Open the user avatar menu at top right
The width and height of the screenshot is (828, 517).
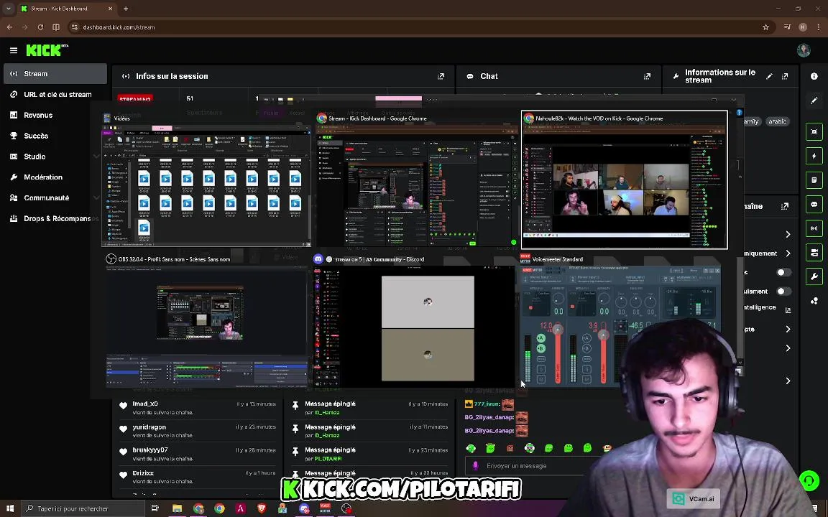tap(804, 50)
